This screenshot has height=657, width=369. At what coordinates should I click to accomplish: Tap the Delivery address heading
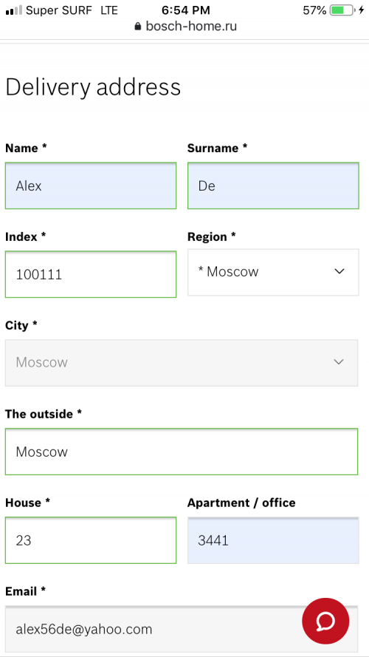93,87
